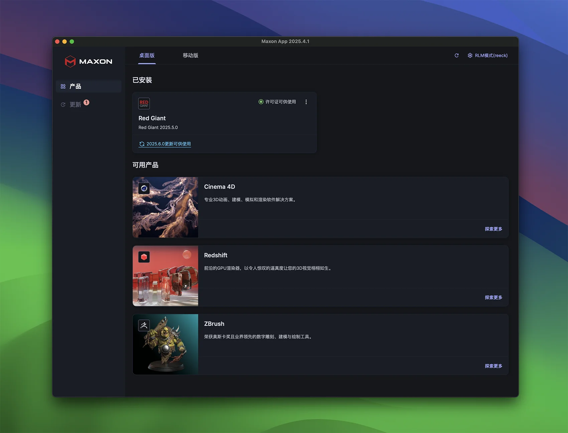
Task: Click 探索更多 for Cinema 4D
Action: [x=493, y=229]
